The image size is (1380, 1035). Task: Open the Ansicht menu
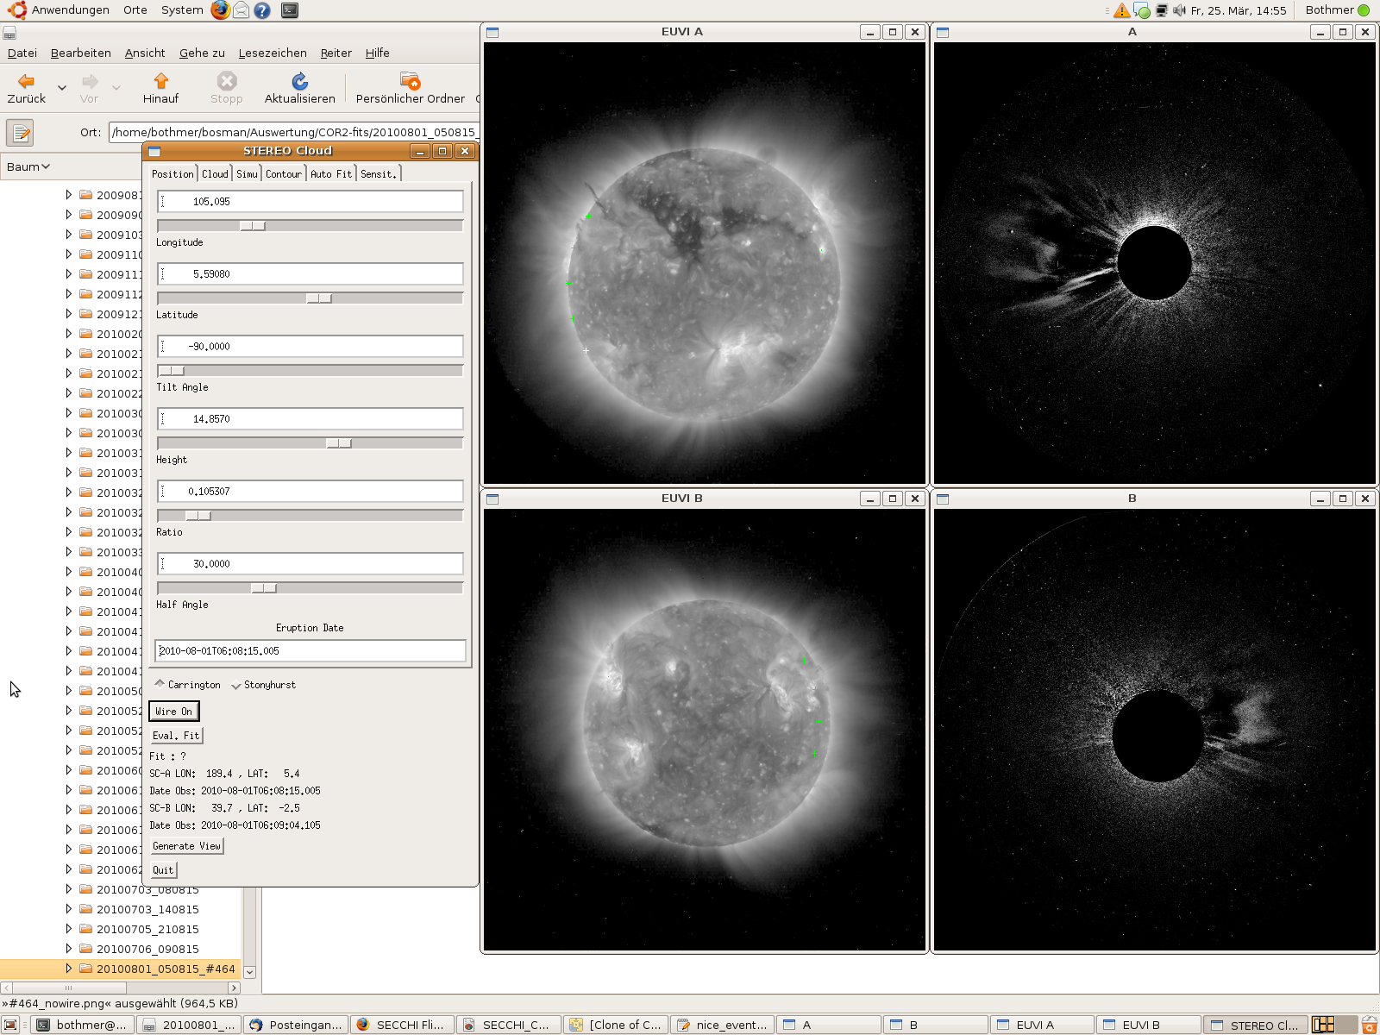tap(145, 53)
